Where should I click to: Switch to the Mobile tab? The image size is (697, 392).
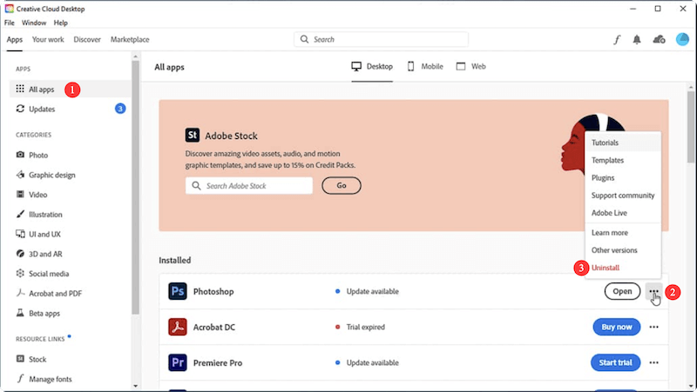424,67
